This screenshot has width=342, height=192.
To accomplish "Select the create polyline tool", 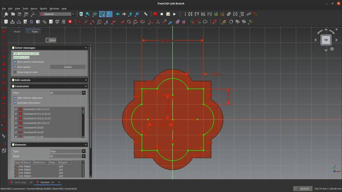I will [x=122, y=22].
